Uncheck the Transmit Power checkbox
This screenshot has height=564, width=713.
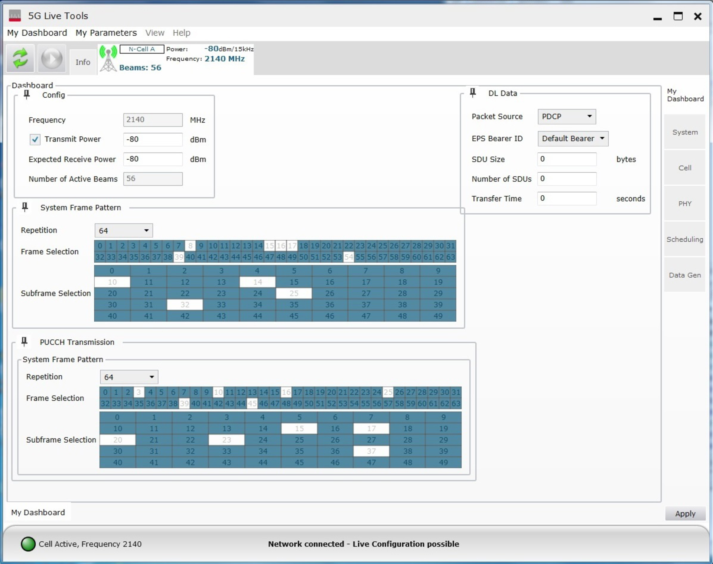(x=35, y=140)
